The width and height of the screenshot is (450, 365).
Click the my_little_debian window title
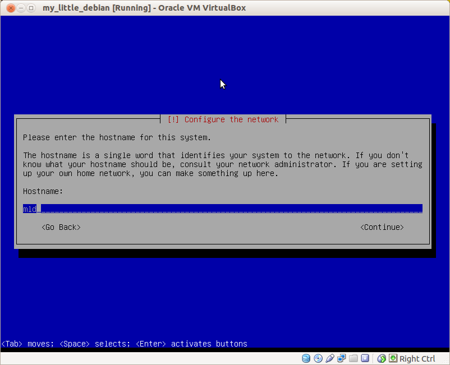[144, 8]
